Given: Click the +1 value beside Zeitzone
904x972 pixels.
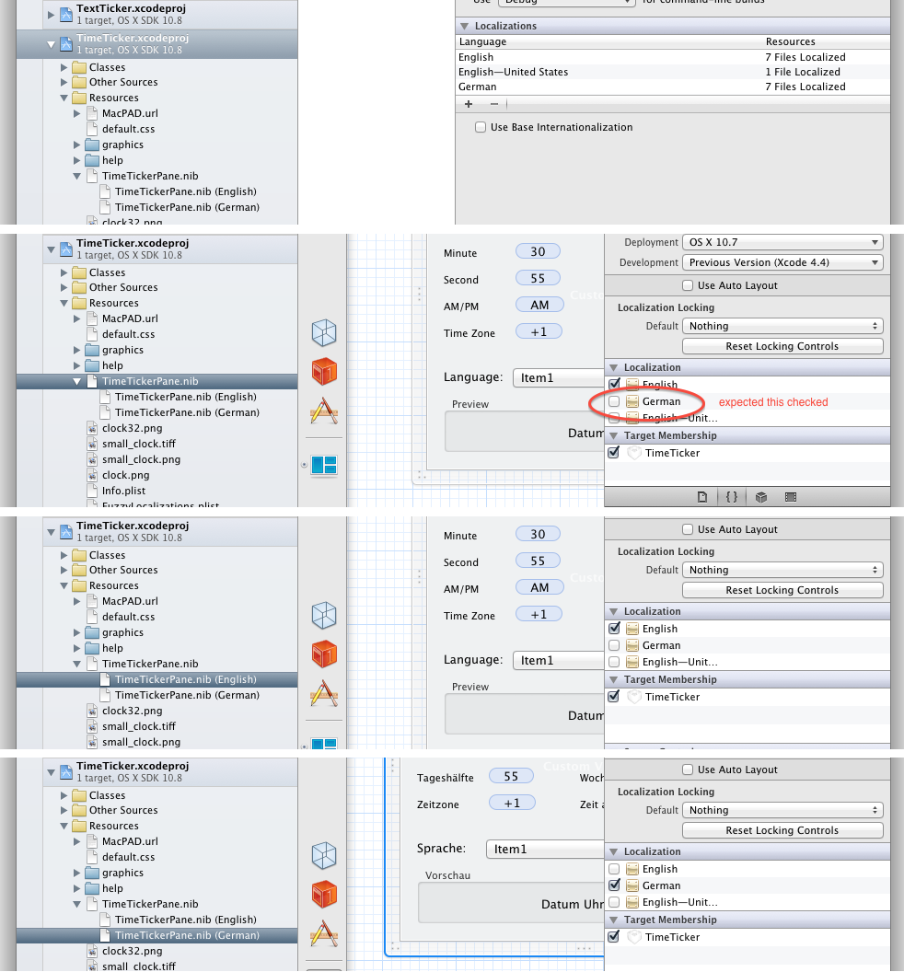Looking at the screenshot, I should (512, 803).
